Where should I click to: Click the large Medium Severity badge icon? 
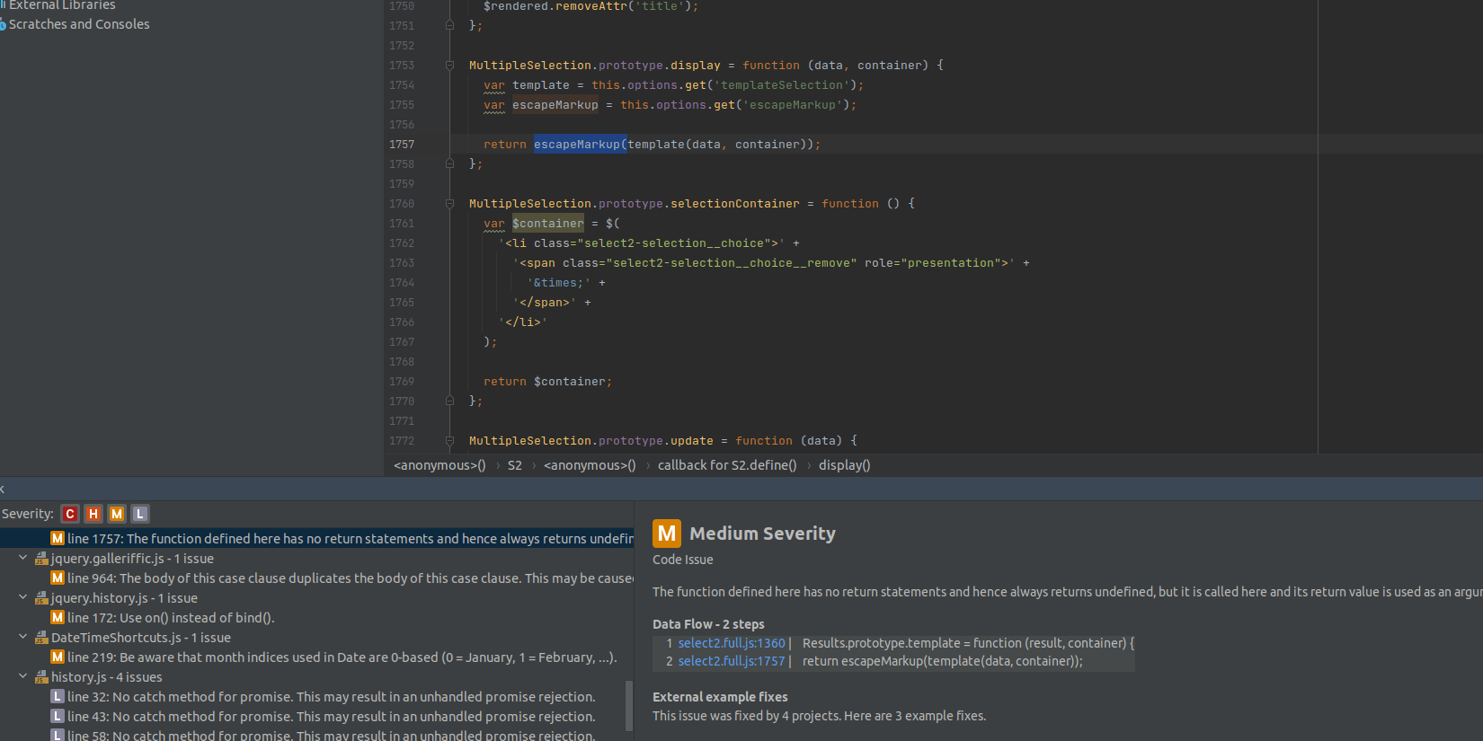(666, 534)
